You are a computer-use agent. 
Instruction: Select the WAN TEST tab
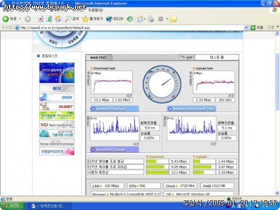pyautogui.click(x=99, y=58)
